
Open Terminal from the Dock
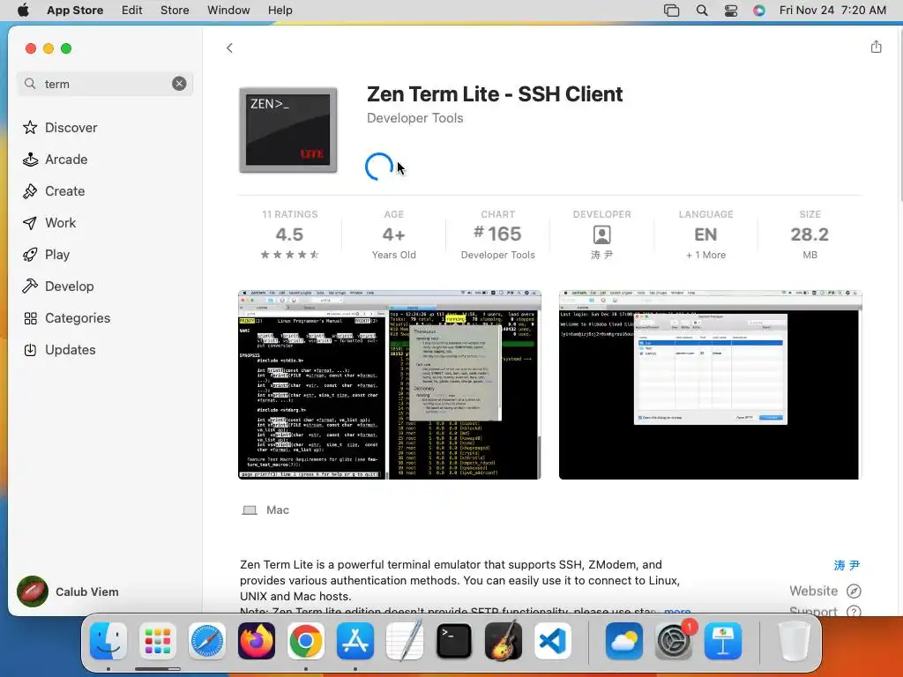pyautogui.click(x=454, y=641)
